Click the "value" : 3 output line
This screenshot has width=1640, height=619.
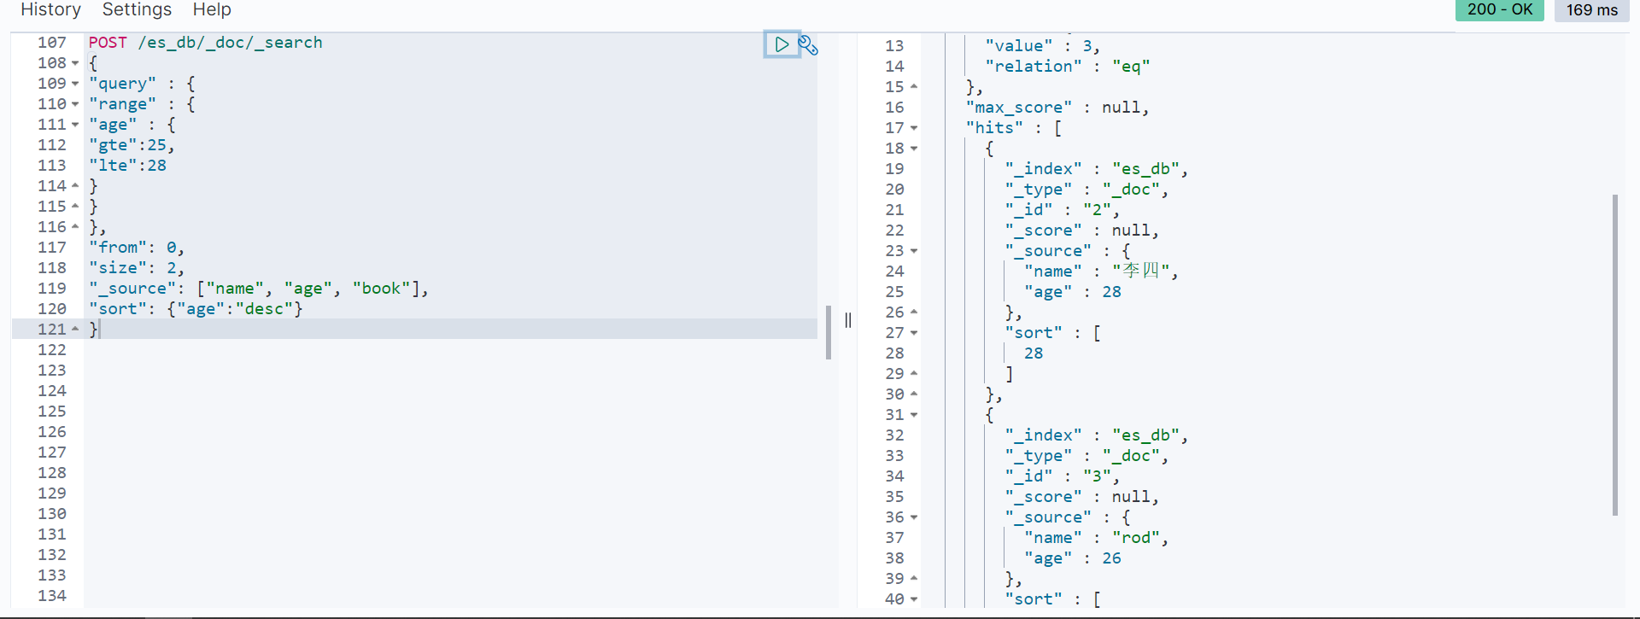tap(1043, 46)
